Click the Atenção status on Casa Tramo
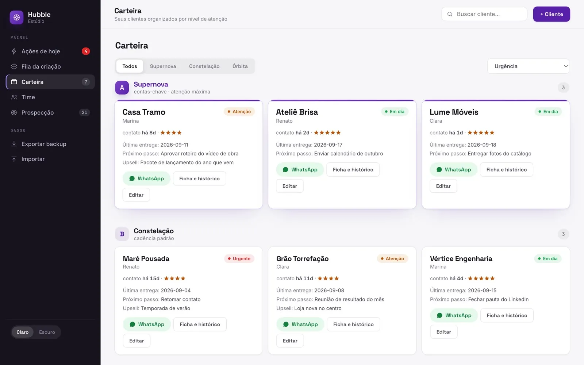The height and width of the screenshot is (365, 584). pyautogui.click(x=239, y=112)
